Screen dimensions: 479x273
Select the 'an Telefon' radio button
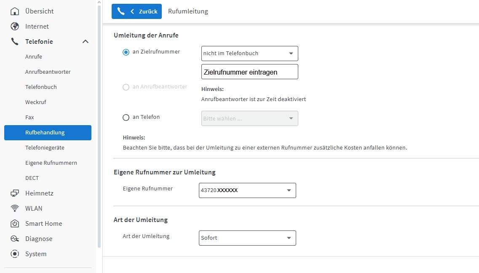[126, 118]
